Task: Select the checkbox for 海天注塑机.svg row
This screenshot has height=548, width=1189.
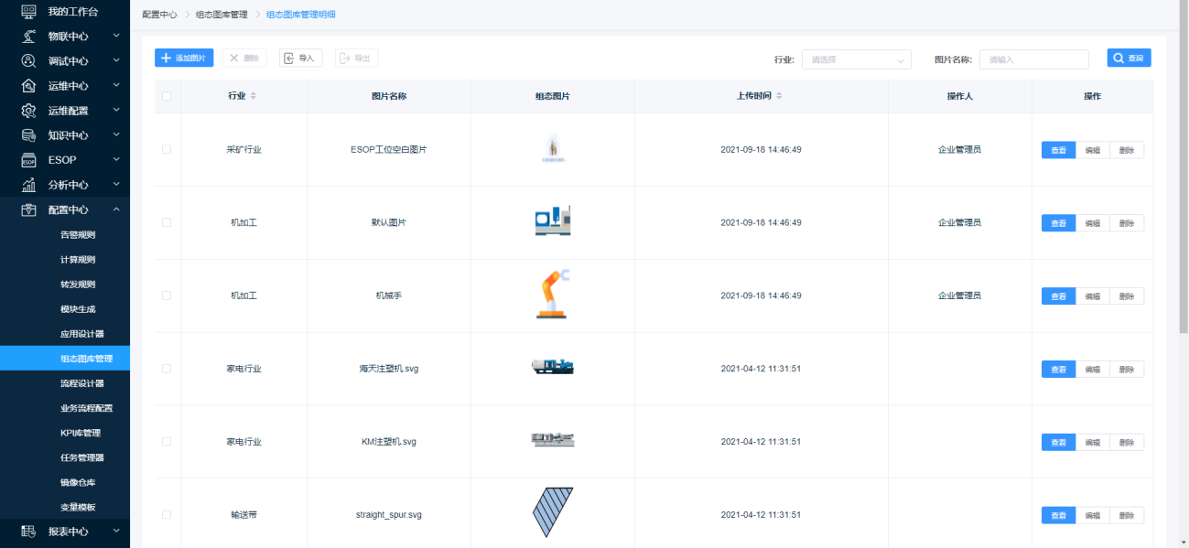Action: (x=167, y=369)
